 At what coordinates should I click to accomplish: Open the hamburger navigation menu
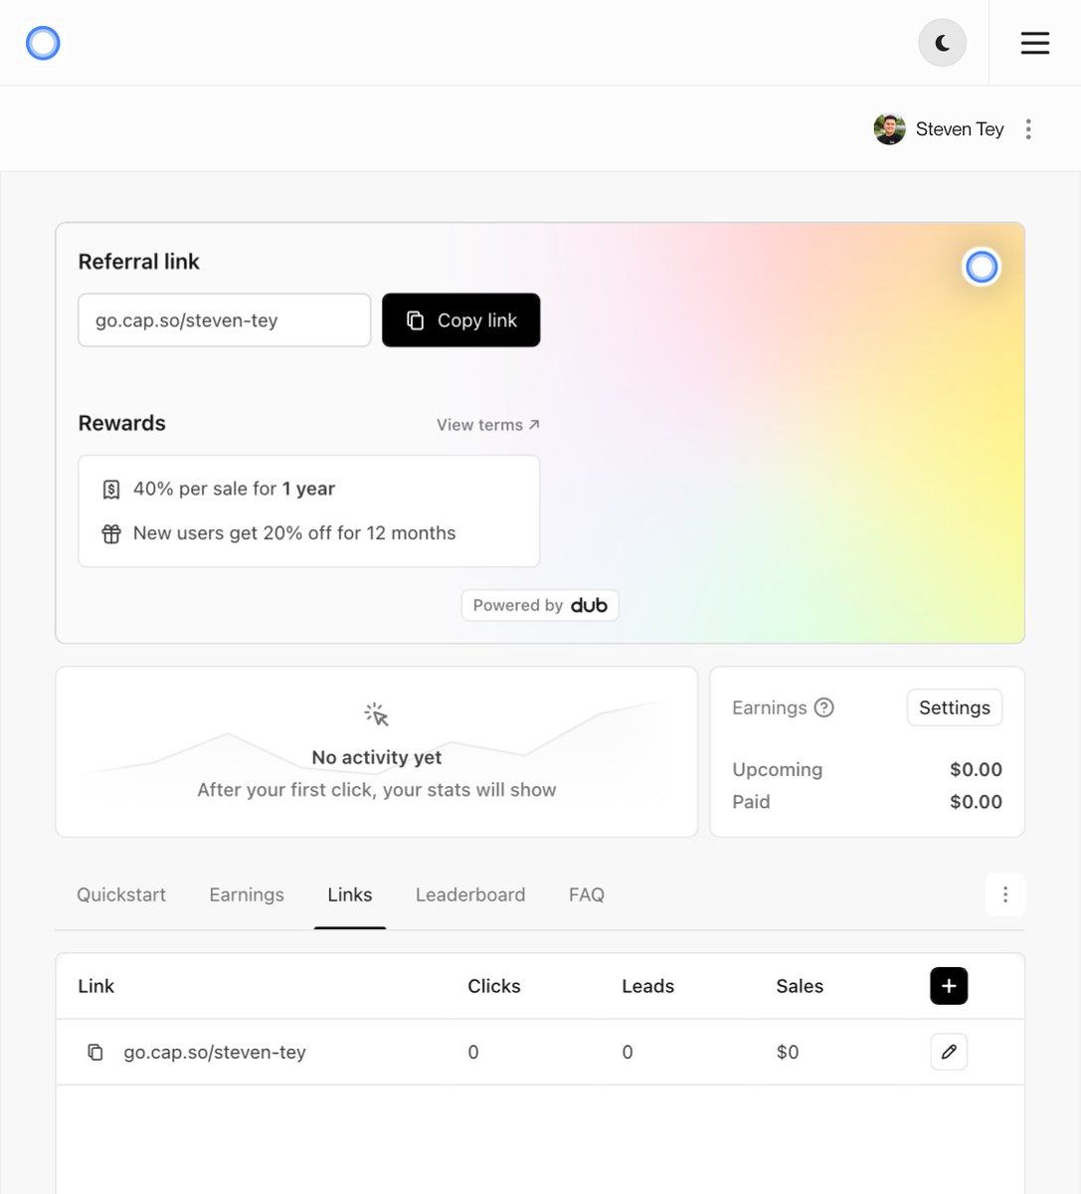point(1034,43)
